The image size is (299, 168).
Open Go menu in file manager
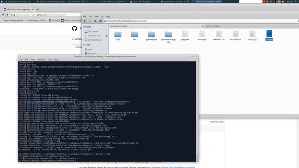(x=102, y=17)
